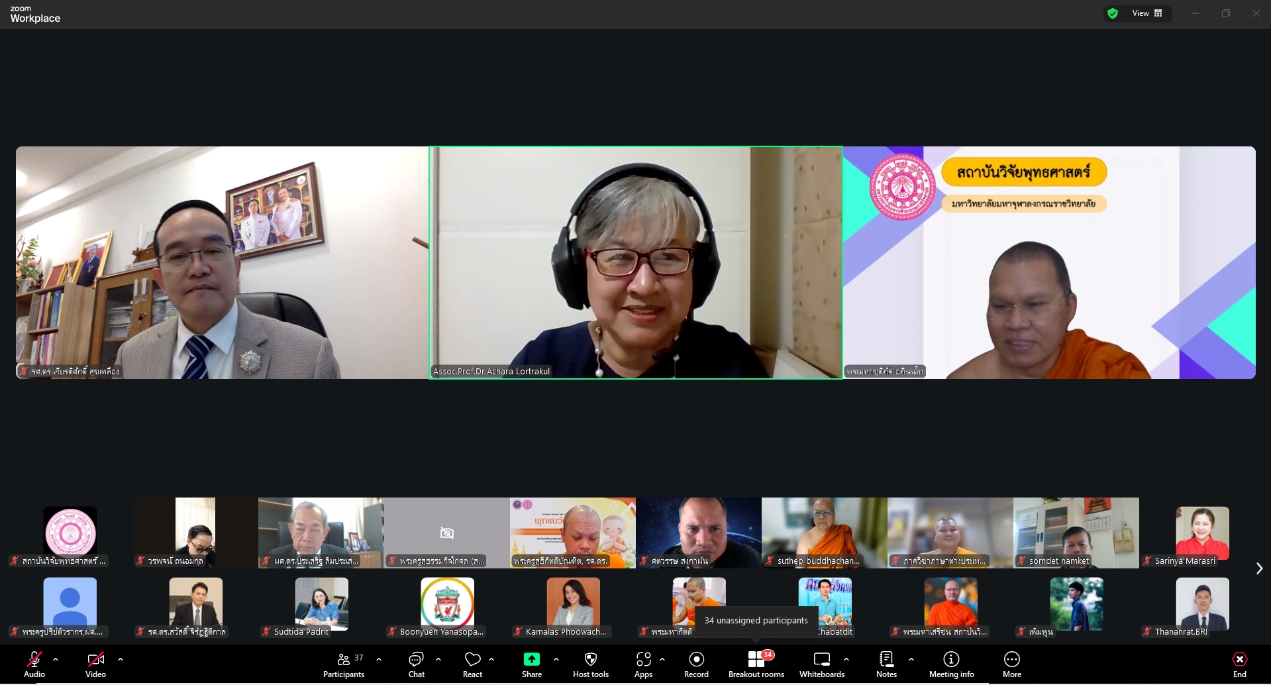Expand the share options arrow
This screenshot has height=685, width=1271.
click(556, 659)
